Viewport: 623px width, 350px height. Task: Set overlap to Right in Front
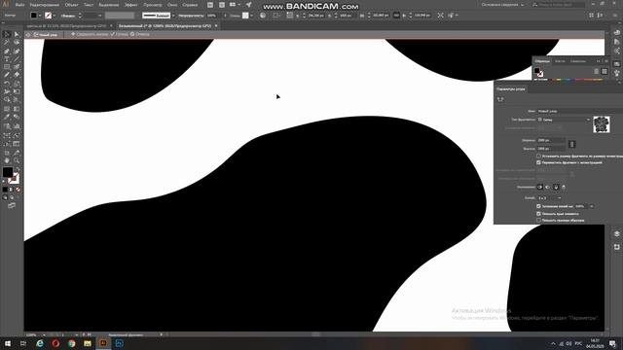click(x=547, y=187)
